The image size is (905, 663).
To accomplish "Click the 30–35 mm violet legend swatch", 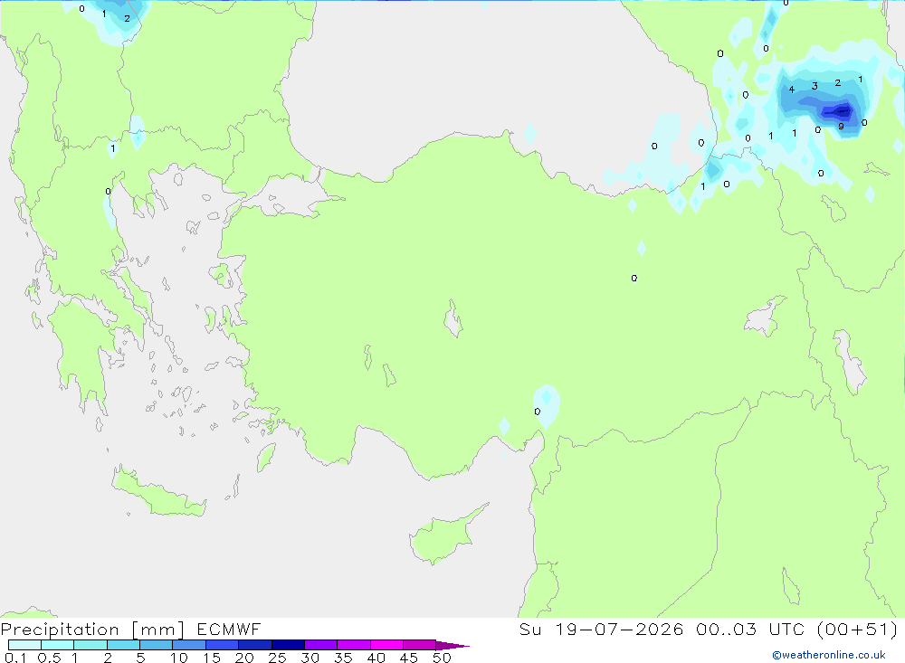I will (321, 645).
